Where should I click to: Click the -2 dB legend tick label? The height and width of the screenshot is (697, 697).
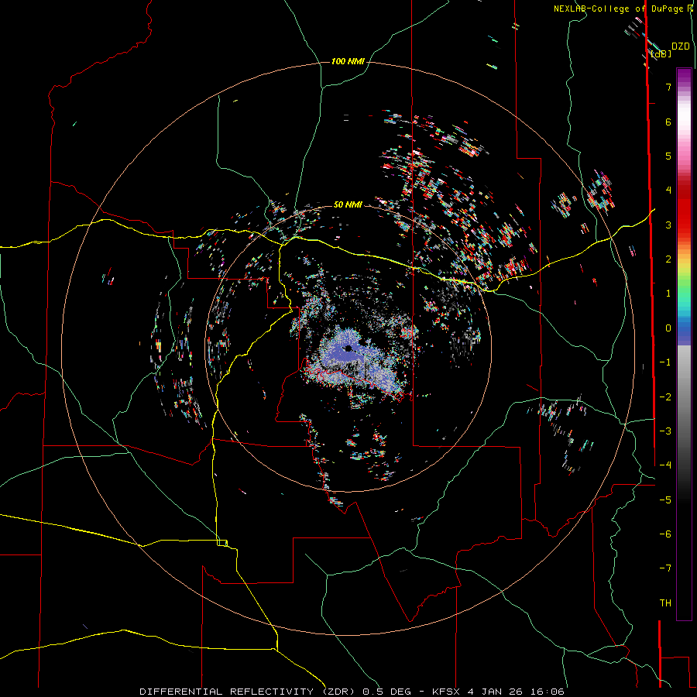(665, 397)
